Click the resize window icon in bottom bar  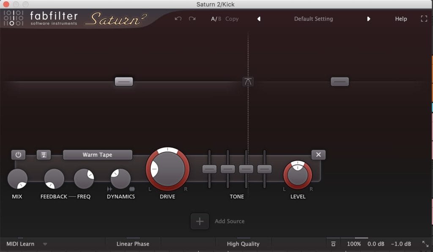pyautogui.click(x=425, y=244)
